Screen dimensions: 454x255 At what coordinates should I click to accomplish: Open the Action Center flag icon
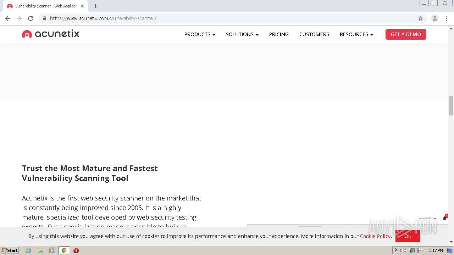[x=421, y=250]
